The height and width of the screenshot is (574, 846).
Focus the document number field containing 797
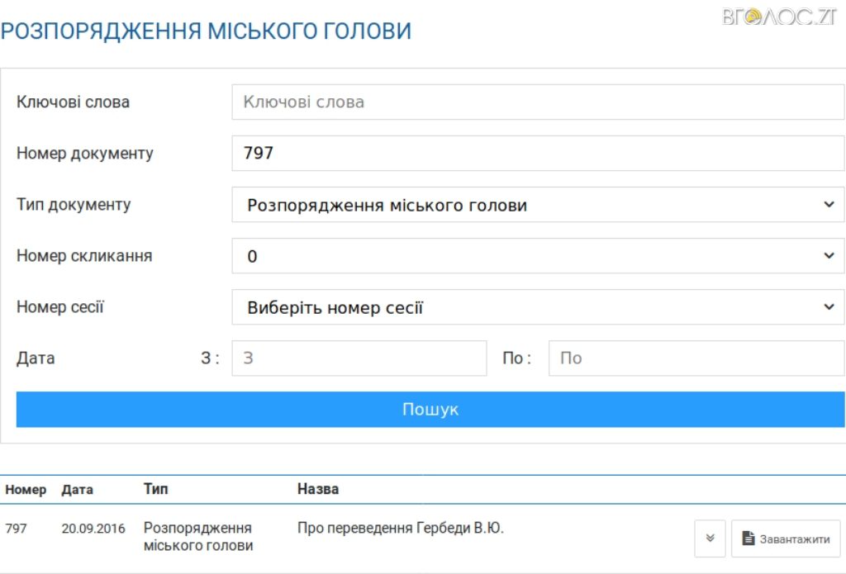pyautogui.click(x=537, y=154)
